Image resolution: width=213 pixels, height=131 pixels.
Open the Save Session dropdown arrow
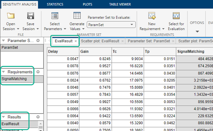(x=38, y=29)
